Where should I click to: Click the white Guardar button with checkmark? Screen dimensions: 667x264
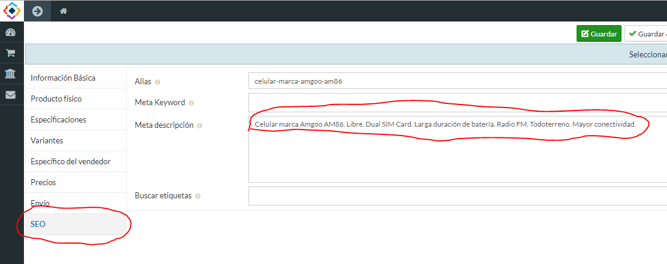pos(647,34)
